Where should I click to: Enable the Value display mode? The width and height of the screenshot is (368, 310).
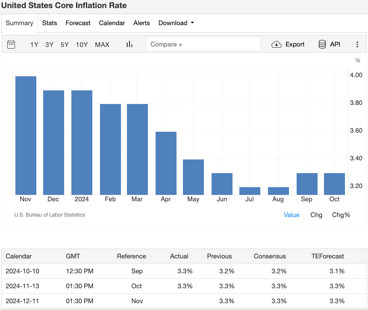(x=291, y=215)
